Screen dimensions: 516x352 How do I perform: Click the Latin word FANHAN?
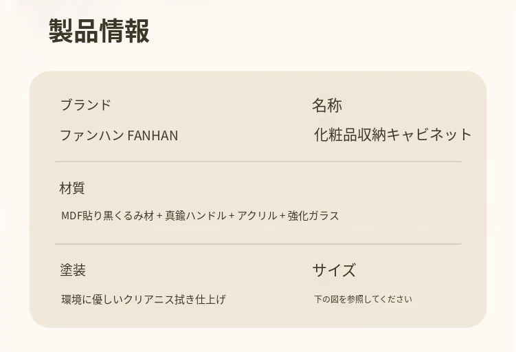coord(153,135)
